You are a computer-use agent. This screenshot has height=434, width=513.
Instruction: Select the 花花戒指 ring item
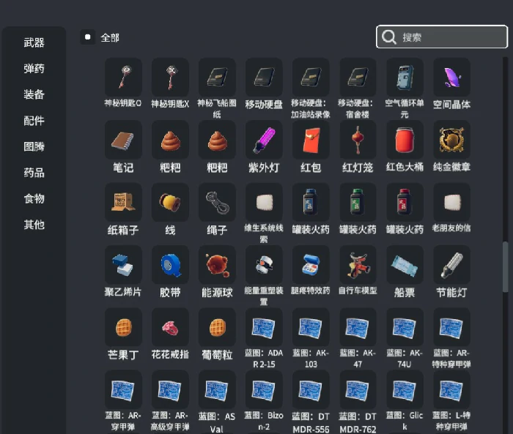pyautogui.click(x=170, y=327)
